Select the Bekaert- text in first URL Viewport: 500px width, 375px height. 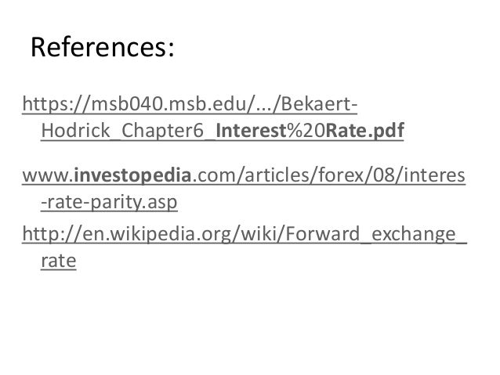(x=319, y=103)
